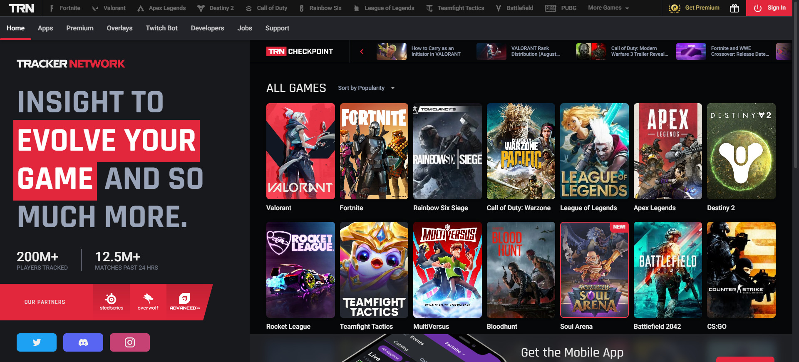Click the Fortnite game cover
799x362 pixels.
374,151
